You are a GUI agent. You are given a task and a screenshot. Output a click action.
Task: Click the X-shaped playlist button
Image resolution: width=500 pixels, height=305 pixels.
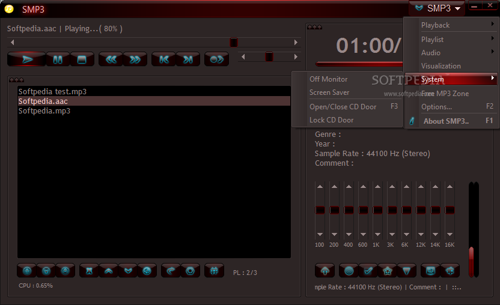point(90,271)
